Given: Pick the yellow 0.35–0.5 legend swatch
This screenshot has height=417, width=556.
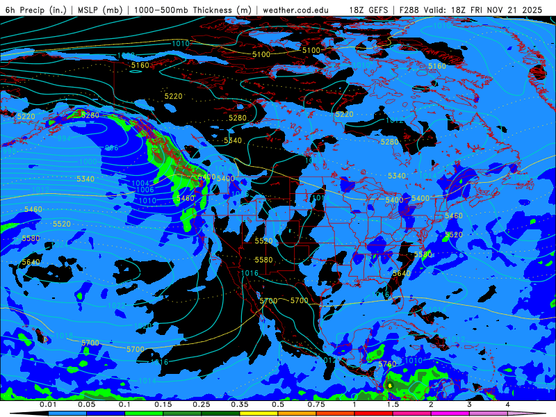Looking at the screenshot, I should [x=259, y=414].
